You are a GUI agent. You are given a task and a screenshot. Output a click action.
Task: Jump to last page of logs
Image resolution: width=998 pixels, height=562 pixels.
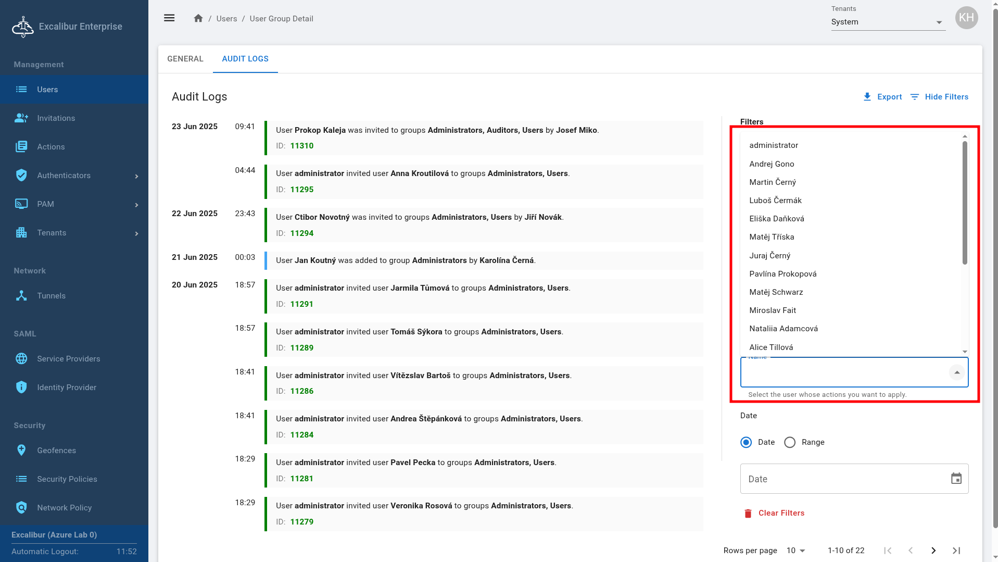coord(956,551)
